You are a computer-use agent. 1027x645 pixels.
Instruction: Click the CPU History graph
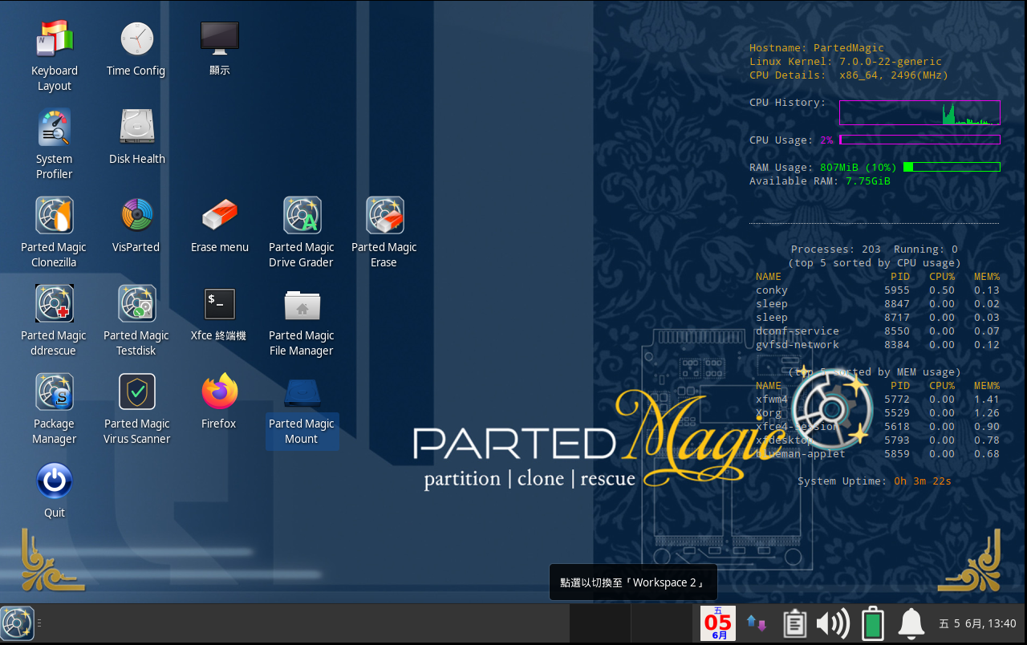coord(919,112)
